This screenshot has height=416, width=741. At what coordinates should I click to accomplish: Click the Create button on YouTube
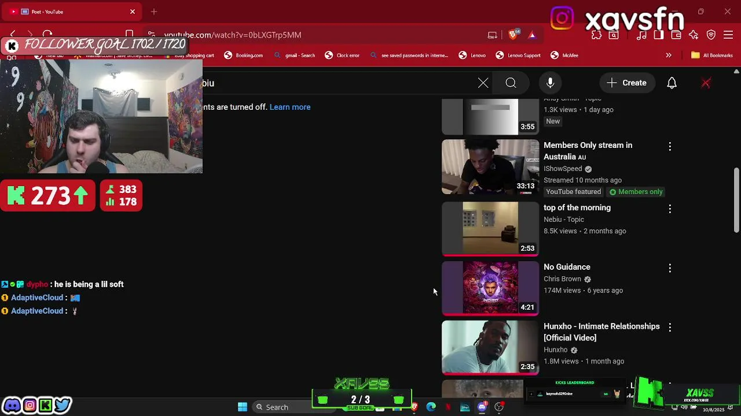626,83
